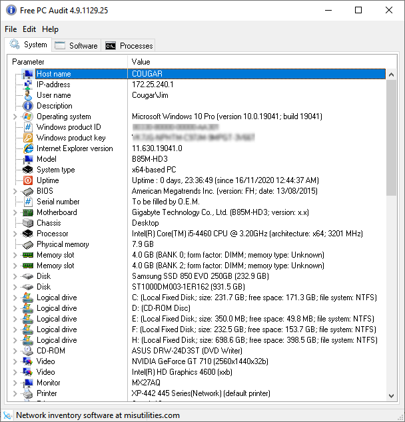The height and width of the screenshot is (422, 405).
Task: Click the Physical memory icon
Action: point(28,244)
